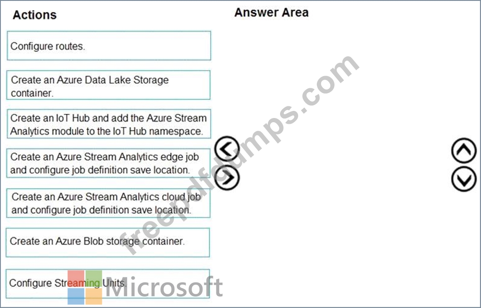Click the Actions heading
This screenshot has height=308, width=481.
pos(35,15)
